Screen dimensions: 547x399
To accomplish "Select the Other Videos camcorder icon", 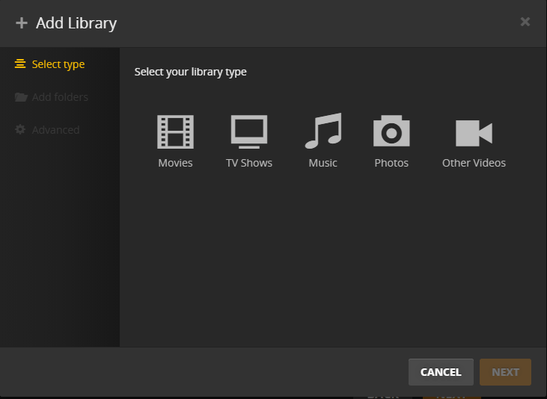I will 474,133.
